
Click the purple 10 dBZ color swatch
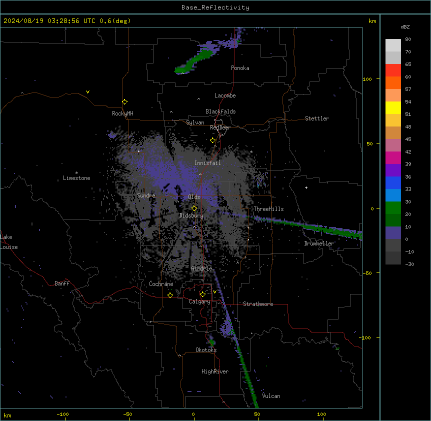pyautogui.click(x=393, y=233)
